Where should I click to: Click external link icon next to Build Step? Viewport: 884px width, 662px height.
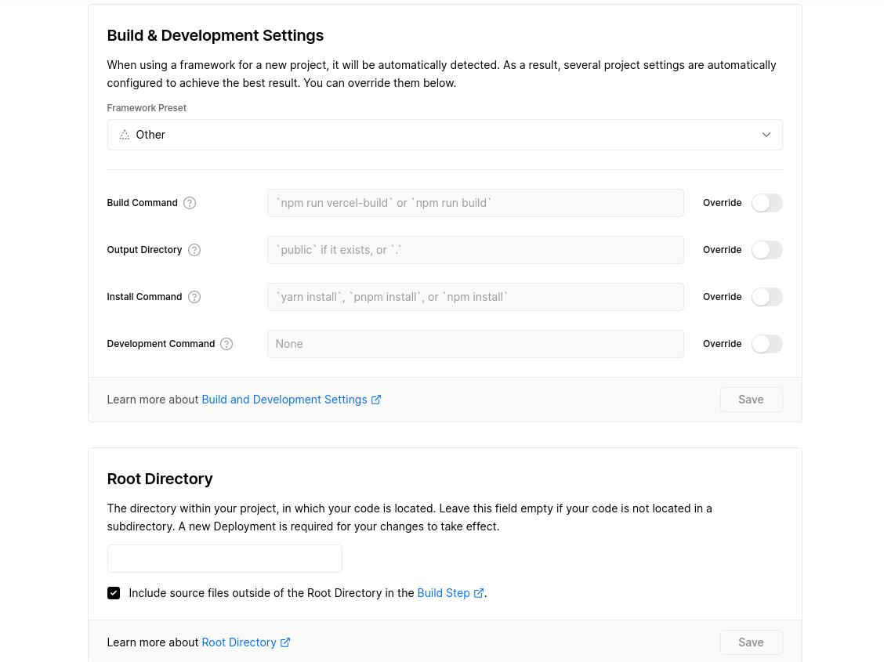[479, 593]
